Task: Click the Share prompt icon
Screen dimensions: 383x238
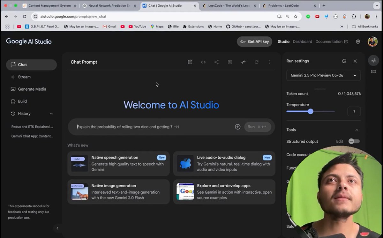Action: coord(216,62)
